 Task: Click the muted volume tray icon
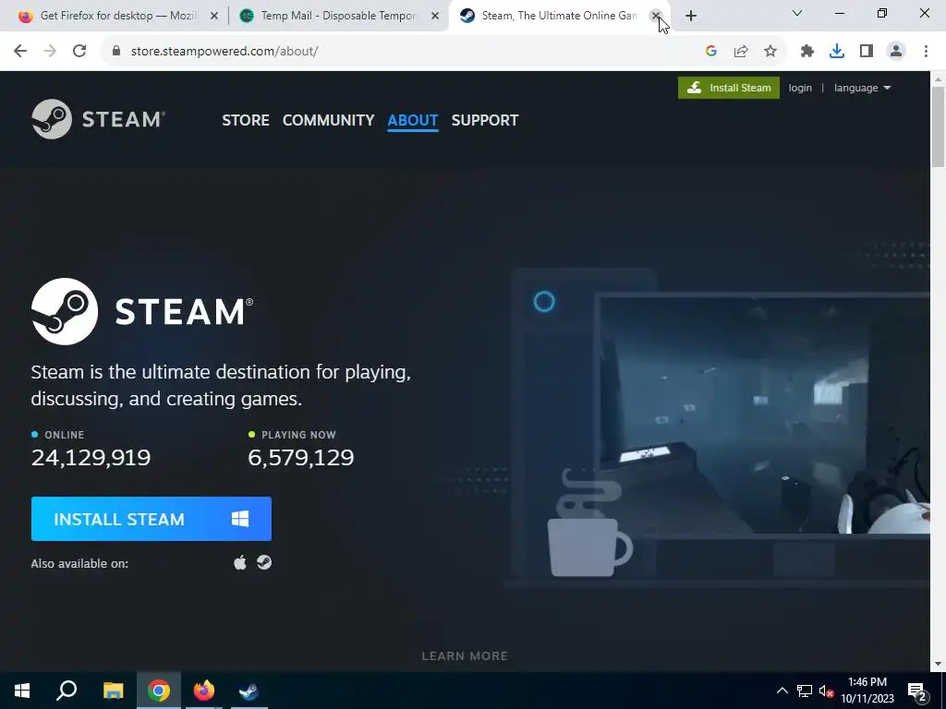pos(826,691)
